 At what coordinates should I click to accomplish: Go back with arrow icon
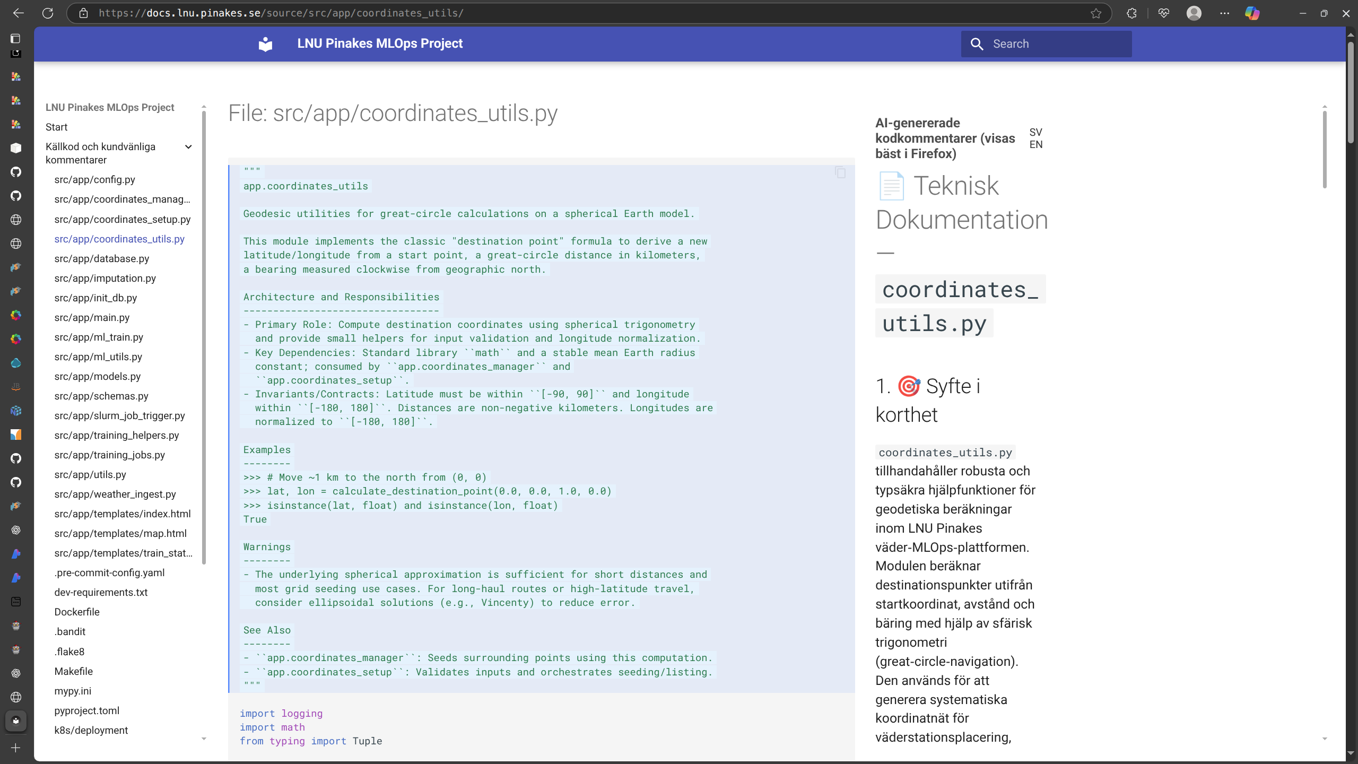pos(19,13)
